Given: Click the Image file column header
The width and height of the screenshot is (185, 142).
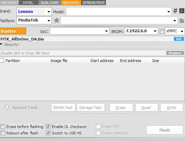Looking at the screenshot, I should pos(59,61).
